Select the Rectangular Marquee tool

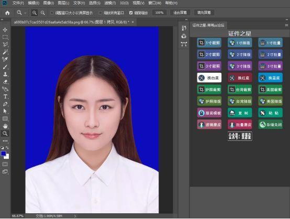pyautogui.click(x=5, y=37)
